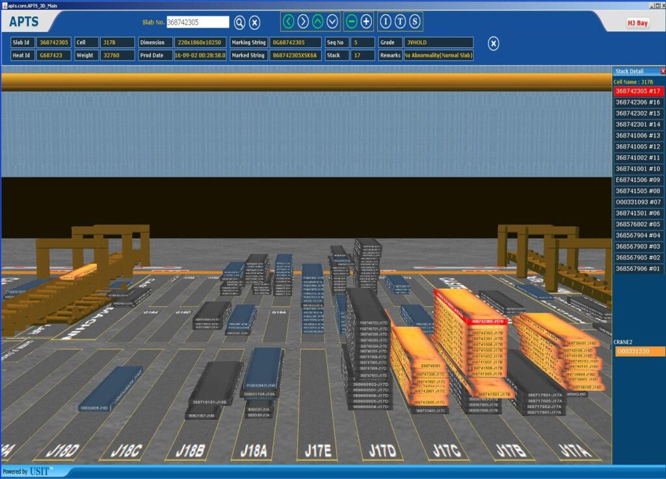Select slab 368567905 #02 in stack list
The image size is (666, 479).
(x=639, y=257)
